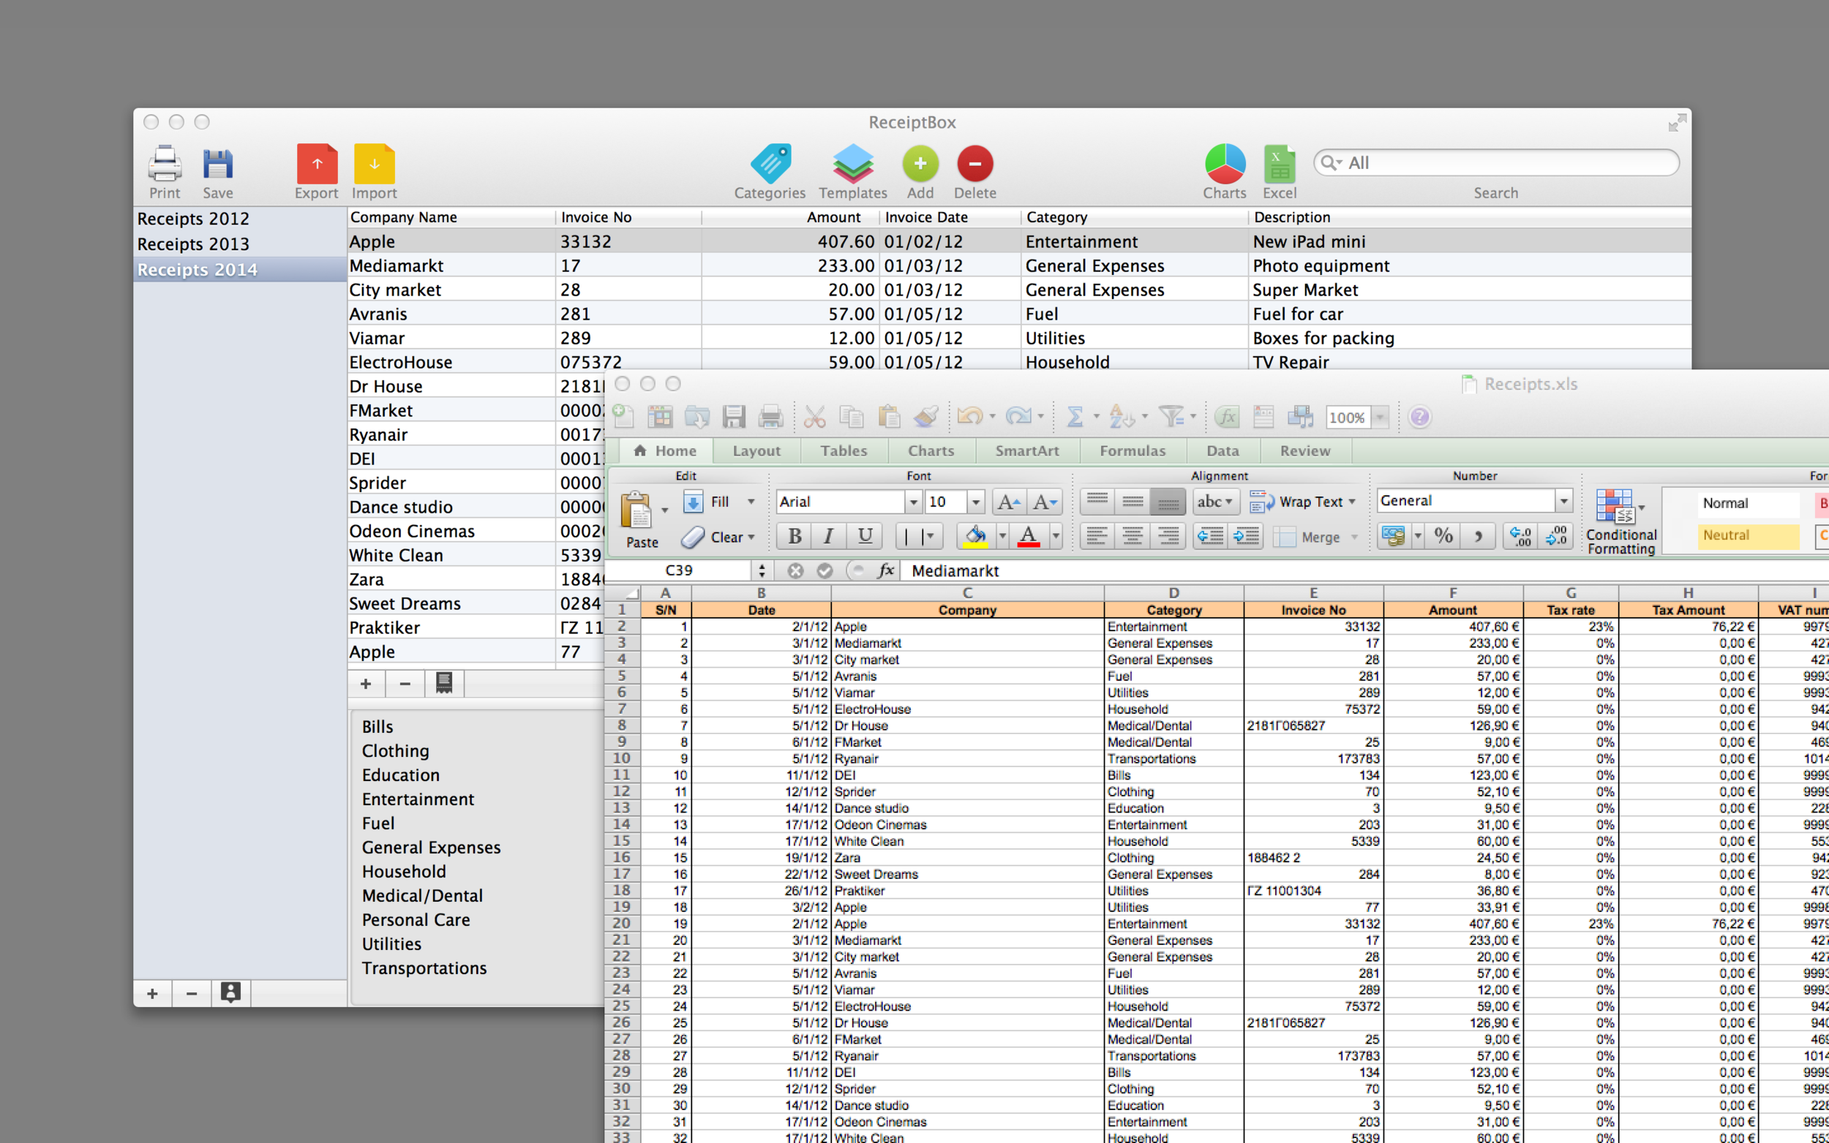Click the Copy icon in Excel toolbar
Image resolution: width=1829 pixels, height=1143 pixels.
coord(852,417)
